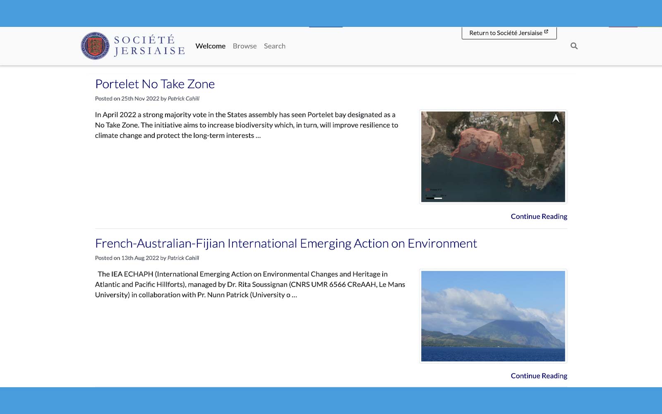
Task: Open the Portelet No Take Zone article title
Action: [x=155, y=84]
